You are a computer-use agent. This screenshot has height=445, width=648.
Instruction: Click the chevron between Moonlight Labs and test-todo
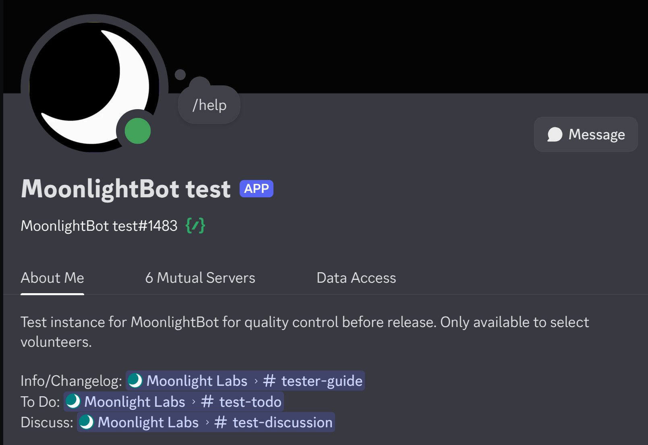point(195,402)
